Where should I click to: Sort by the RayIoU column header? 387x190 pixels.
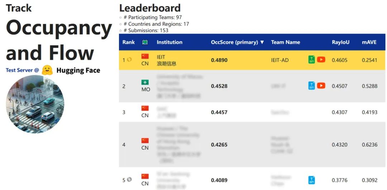(x=340, y=42)
